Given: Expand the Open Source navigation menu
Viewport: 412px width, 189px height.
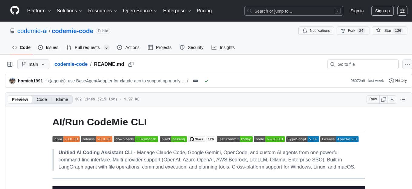Looking at the screenshot, I should pos(140,11).
